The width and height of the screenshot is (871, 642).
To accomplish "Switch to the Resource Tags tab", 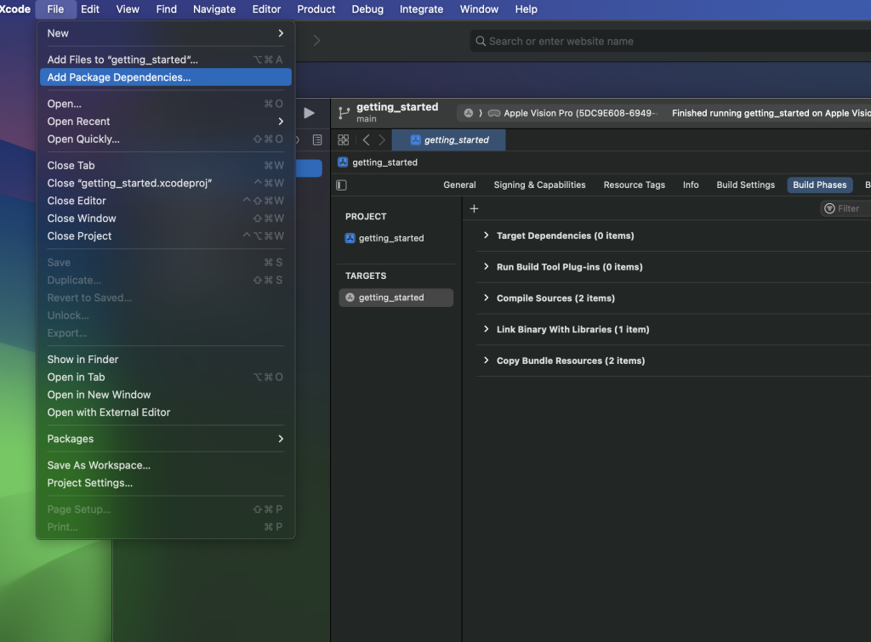I will [635, 185].
